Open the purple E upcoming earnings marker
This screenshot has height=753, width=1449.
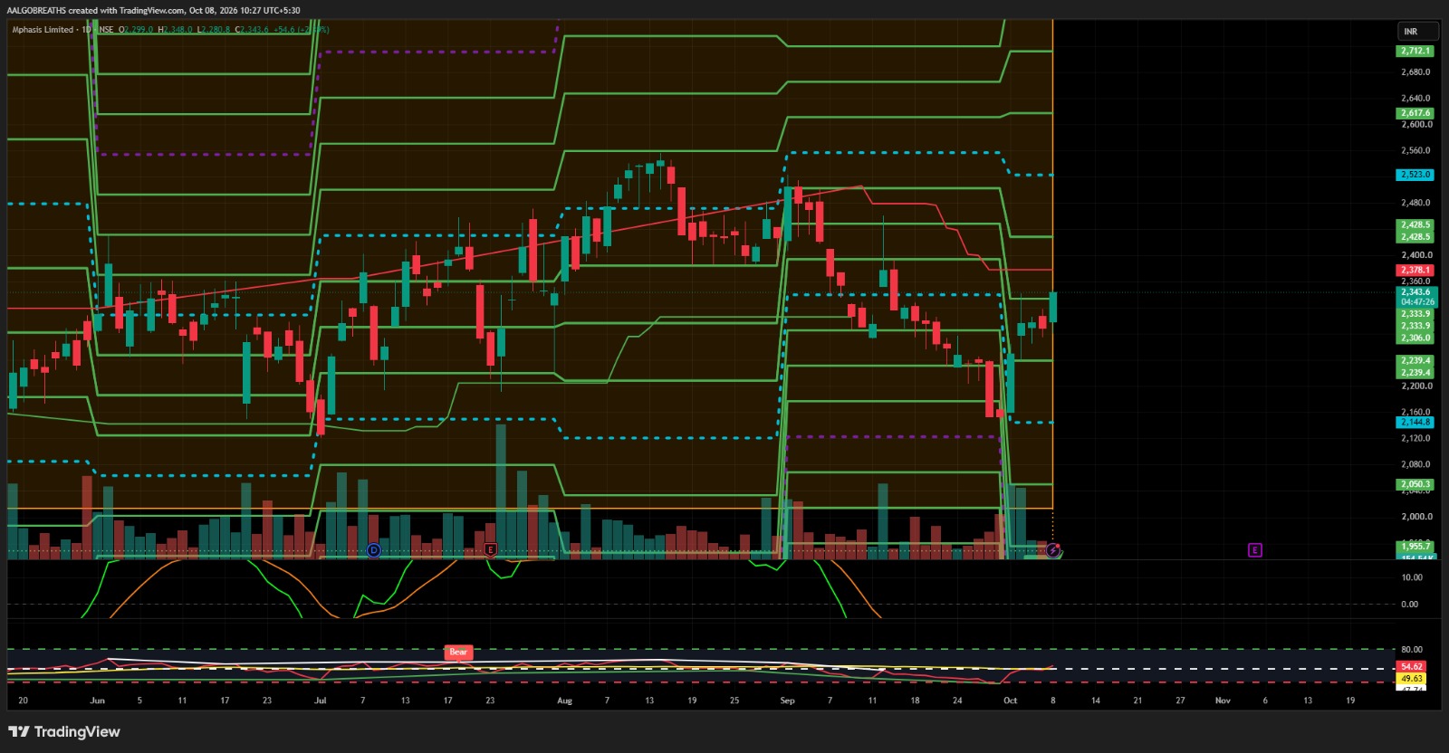tap(1254, 550)
